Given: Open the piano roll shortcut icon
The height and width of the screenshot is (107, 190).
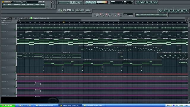Looking at the screenshot, I should coord(147,2).
